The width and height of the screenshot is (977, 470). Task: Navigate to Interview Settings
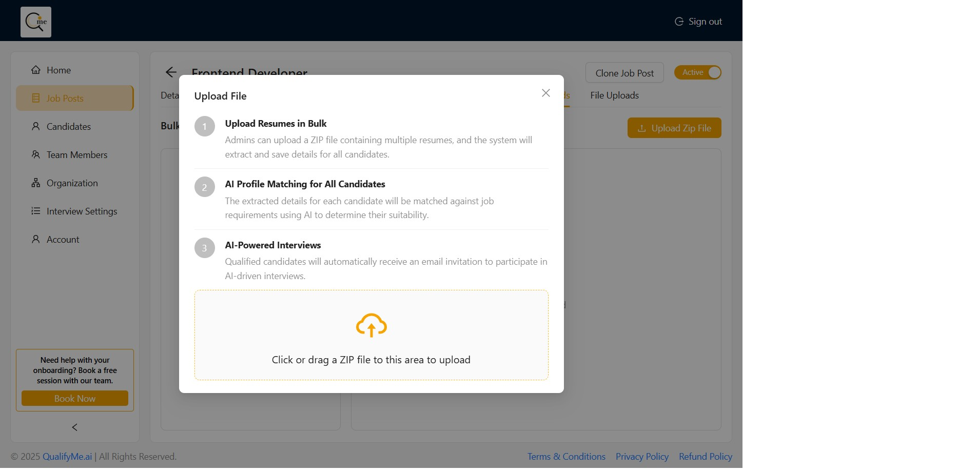pos(82,211)
